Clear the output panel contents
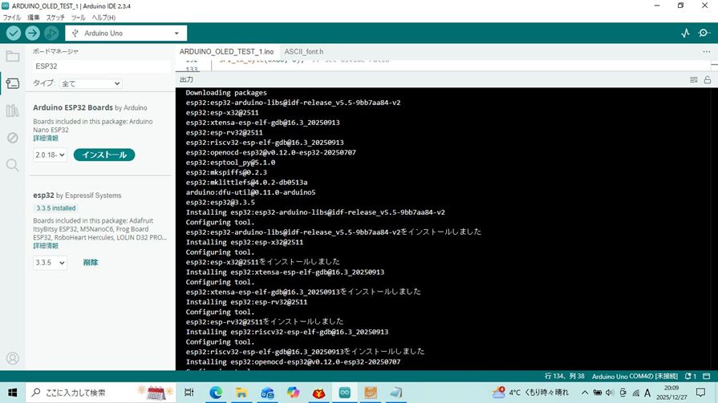The image size is (718, 403). (x=694, y=80)
